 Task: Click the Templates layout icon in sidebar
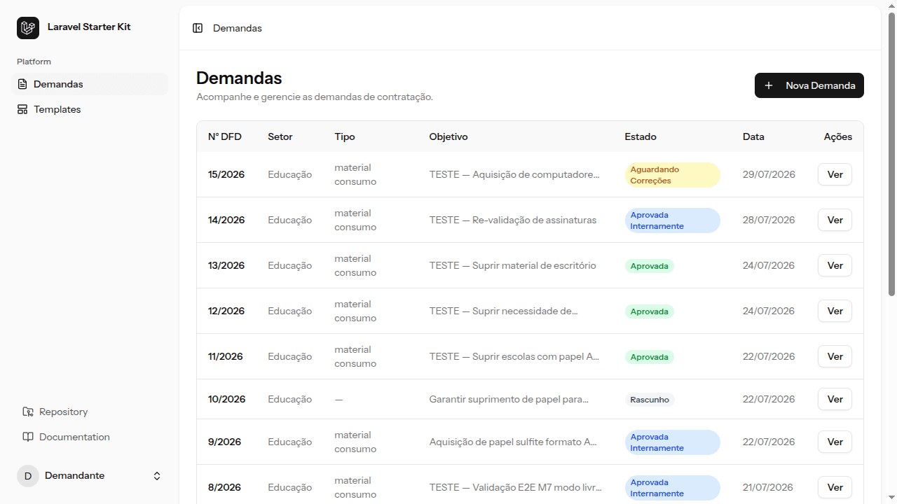[22, 109]
